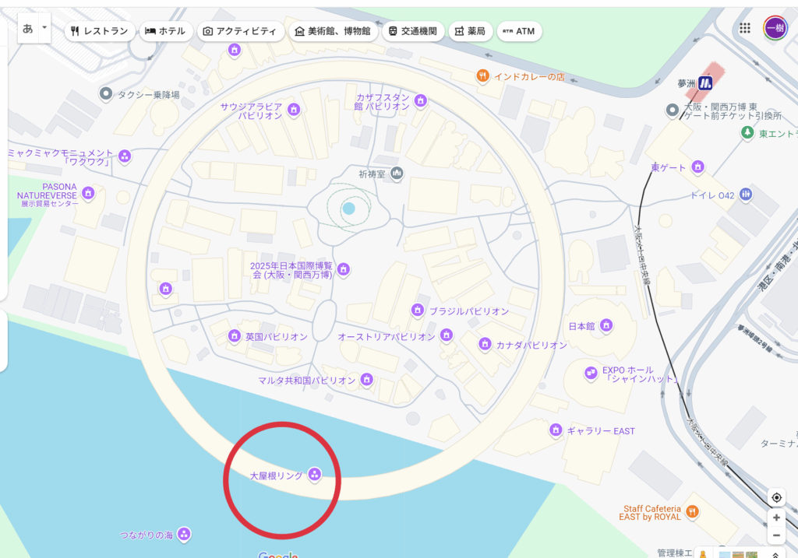Open the Google apps grid icon
798x558 pixels.
[744, 29]
